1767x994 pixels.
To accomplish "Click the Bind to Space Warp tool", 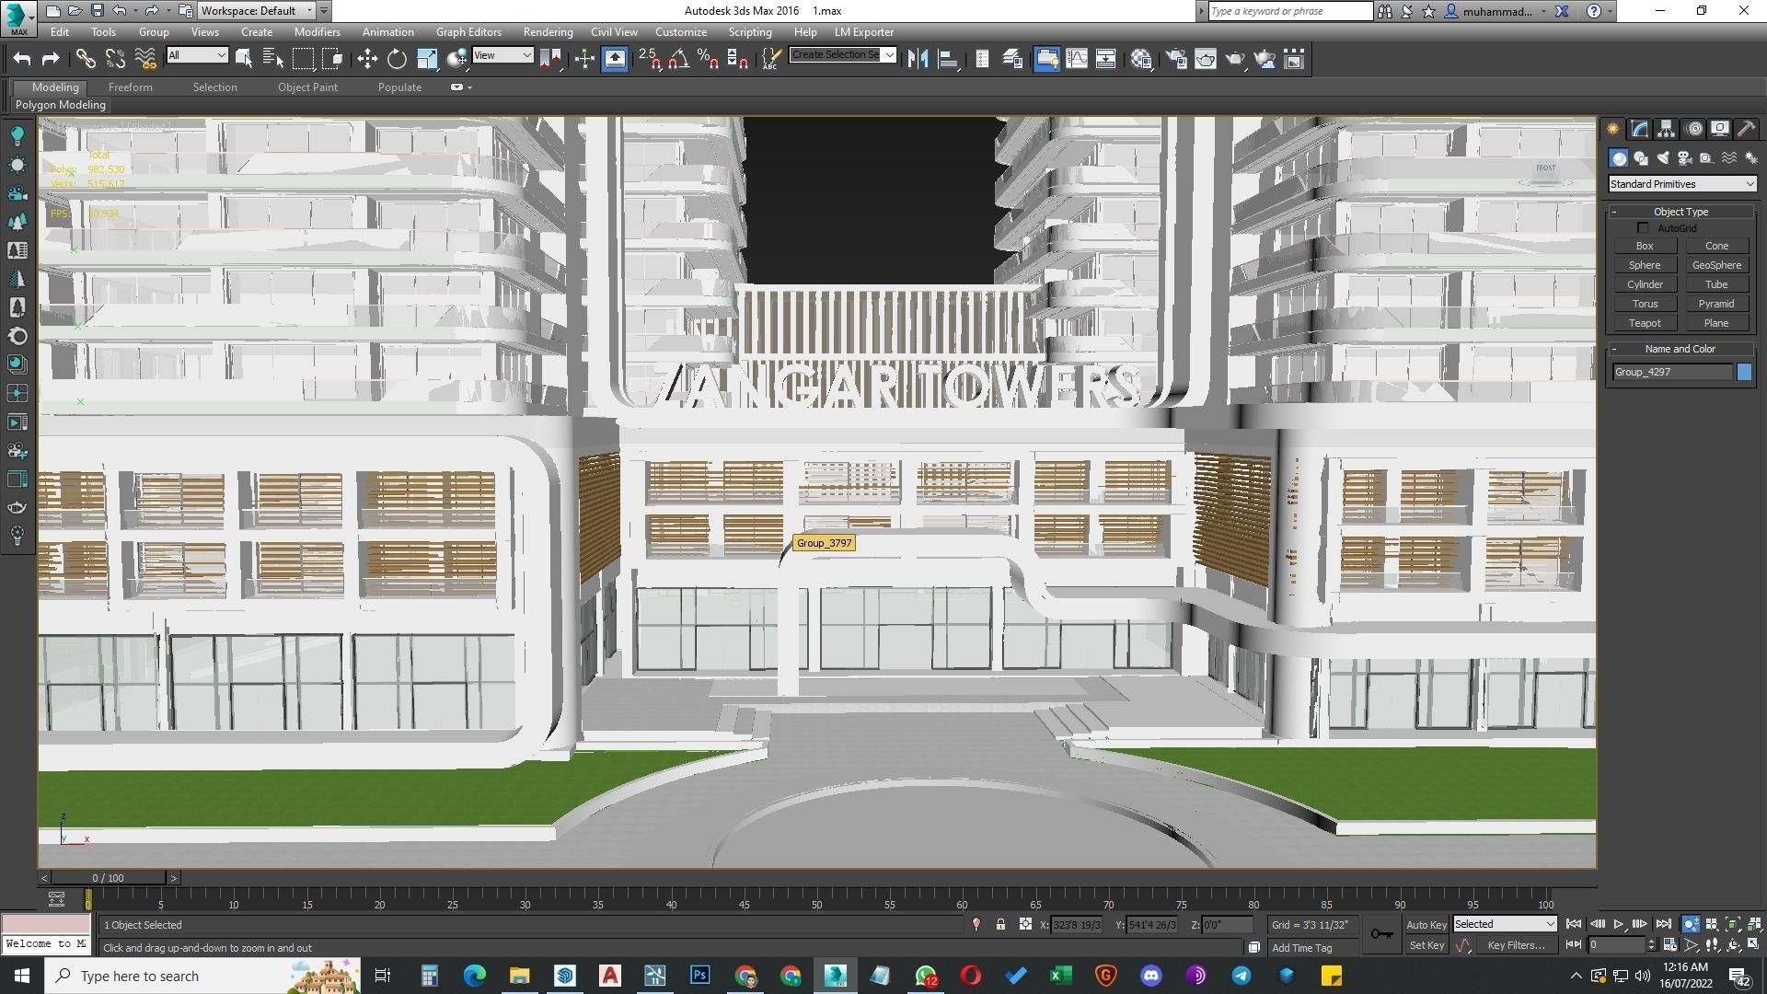I will click(x=145, y=59).
